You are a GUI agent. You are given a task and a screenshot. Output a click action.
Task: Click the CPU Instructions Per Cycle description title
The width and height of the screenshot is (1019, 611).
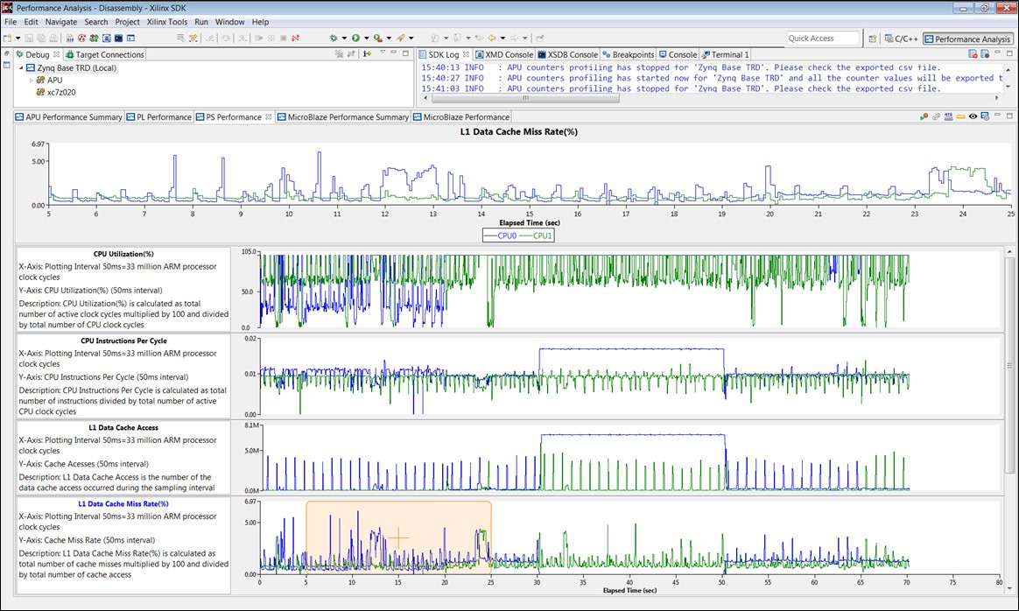[x=123, y=341]
